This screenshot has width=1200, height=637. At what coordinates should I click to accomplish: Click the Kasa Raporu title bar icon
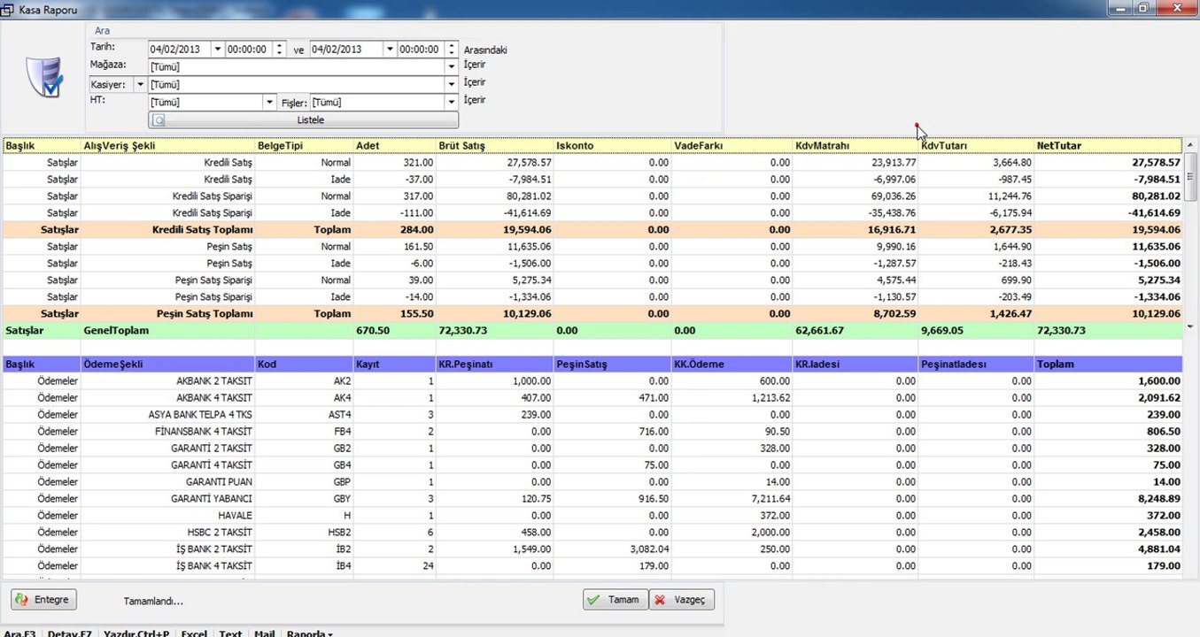[x=8, y=9]
